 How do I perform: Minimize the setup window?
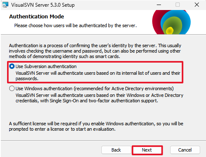[159, 5]
